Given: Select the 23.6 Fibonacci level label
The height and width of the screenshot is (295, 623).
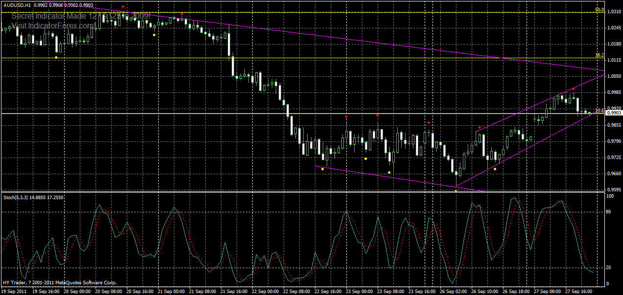Looking at the screenshot, I should (x=599, y=111).
